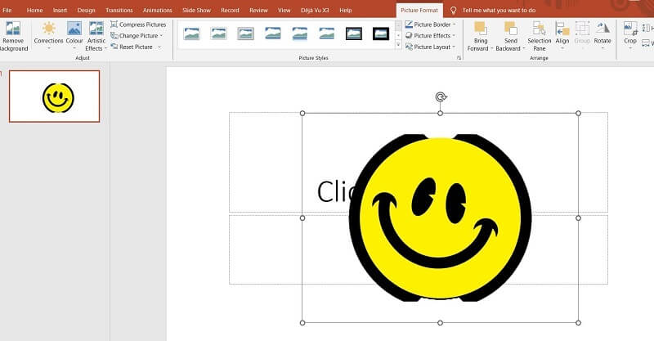Open the Help tab
654x341 pixels.
point(345,10)
